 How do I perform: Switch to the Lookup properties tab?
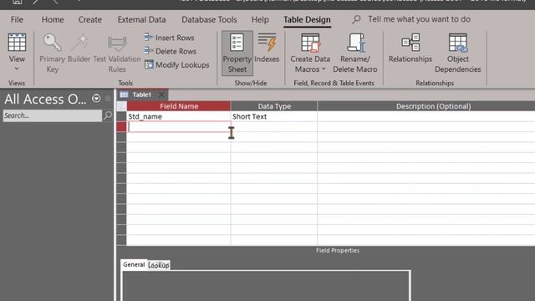click(159, 265)
